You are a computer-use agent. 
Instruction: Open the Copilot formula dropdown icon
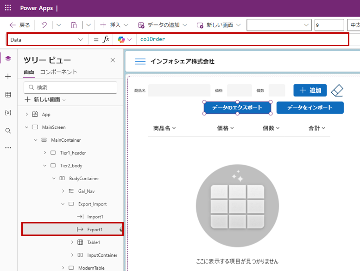125,40
